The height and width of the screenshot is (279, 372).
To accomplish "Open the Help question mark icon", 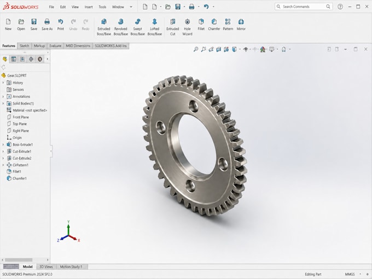I will [x=340, y=7].
